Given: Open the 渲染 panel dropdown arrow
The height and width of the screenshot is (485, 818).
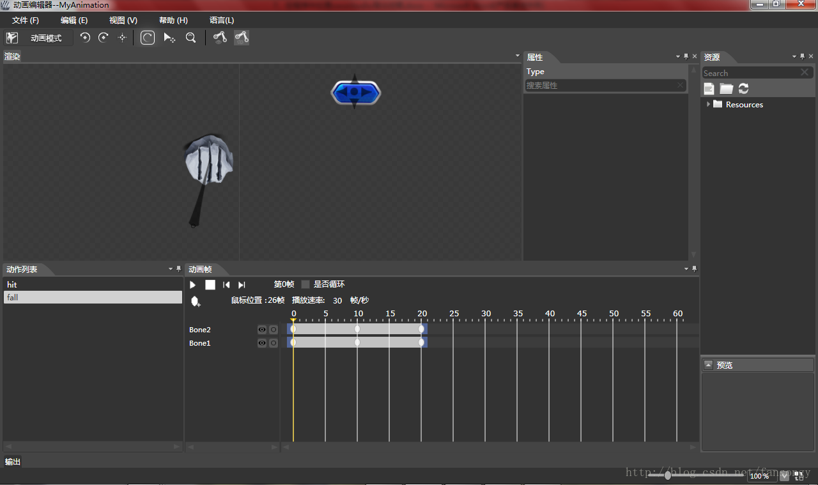Looking at the screenshot, I should click(518, 56).
